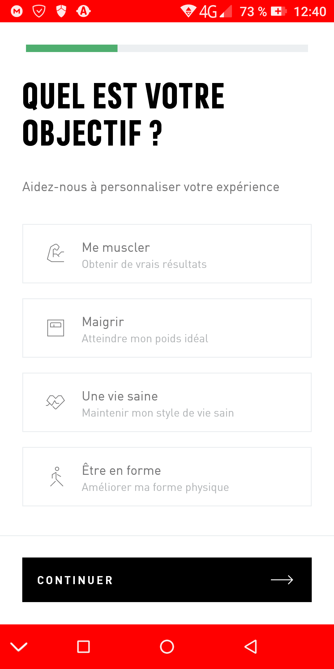Tap "Atteindre mon poids idéal" subtitle
This screenshot has width=334, height=669.
click(x=145, y=339)
